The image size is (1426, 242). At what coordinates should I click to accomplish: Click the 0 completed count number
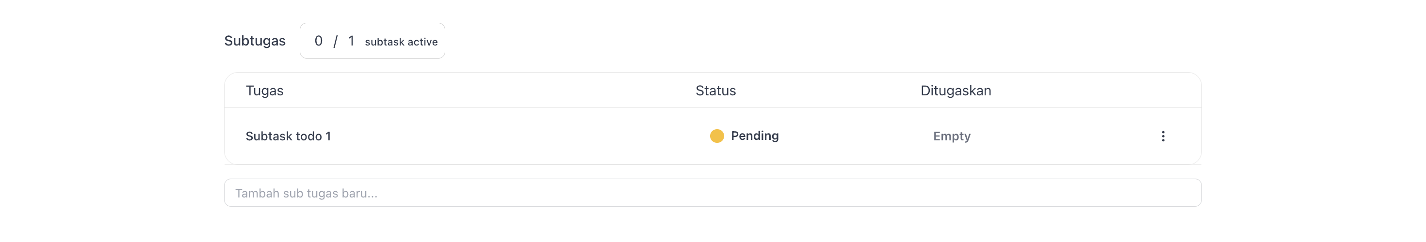(318, 41)
